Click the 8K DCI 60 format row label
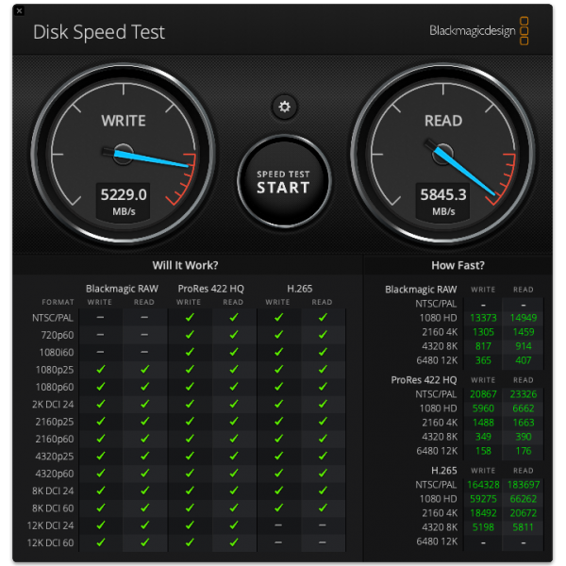The width and height of the screenshot is (566, 566). pos(55,508)
